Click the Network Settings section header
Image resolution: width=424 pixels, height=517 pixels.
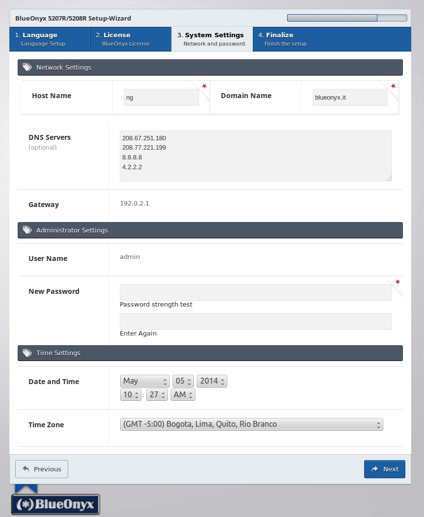[210, 67]
